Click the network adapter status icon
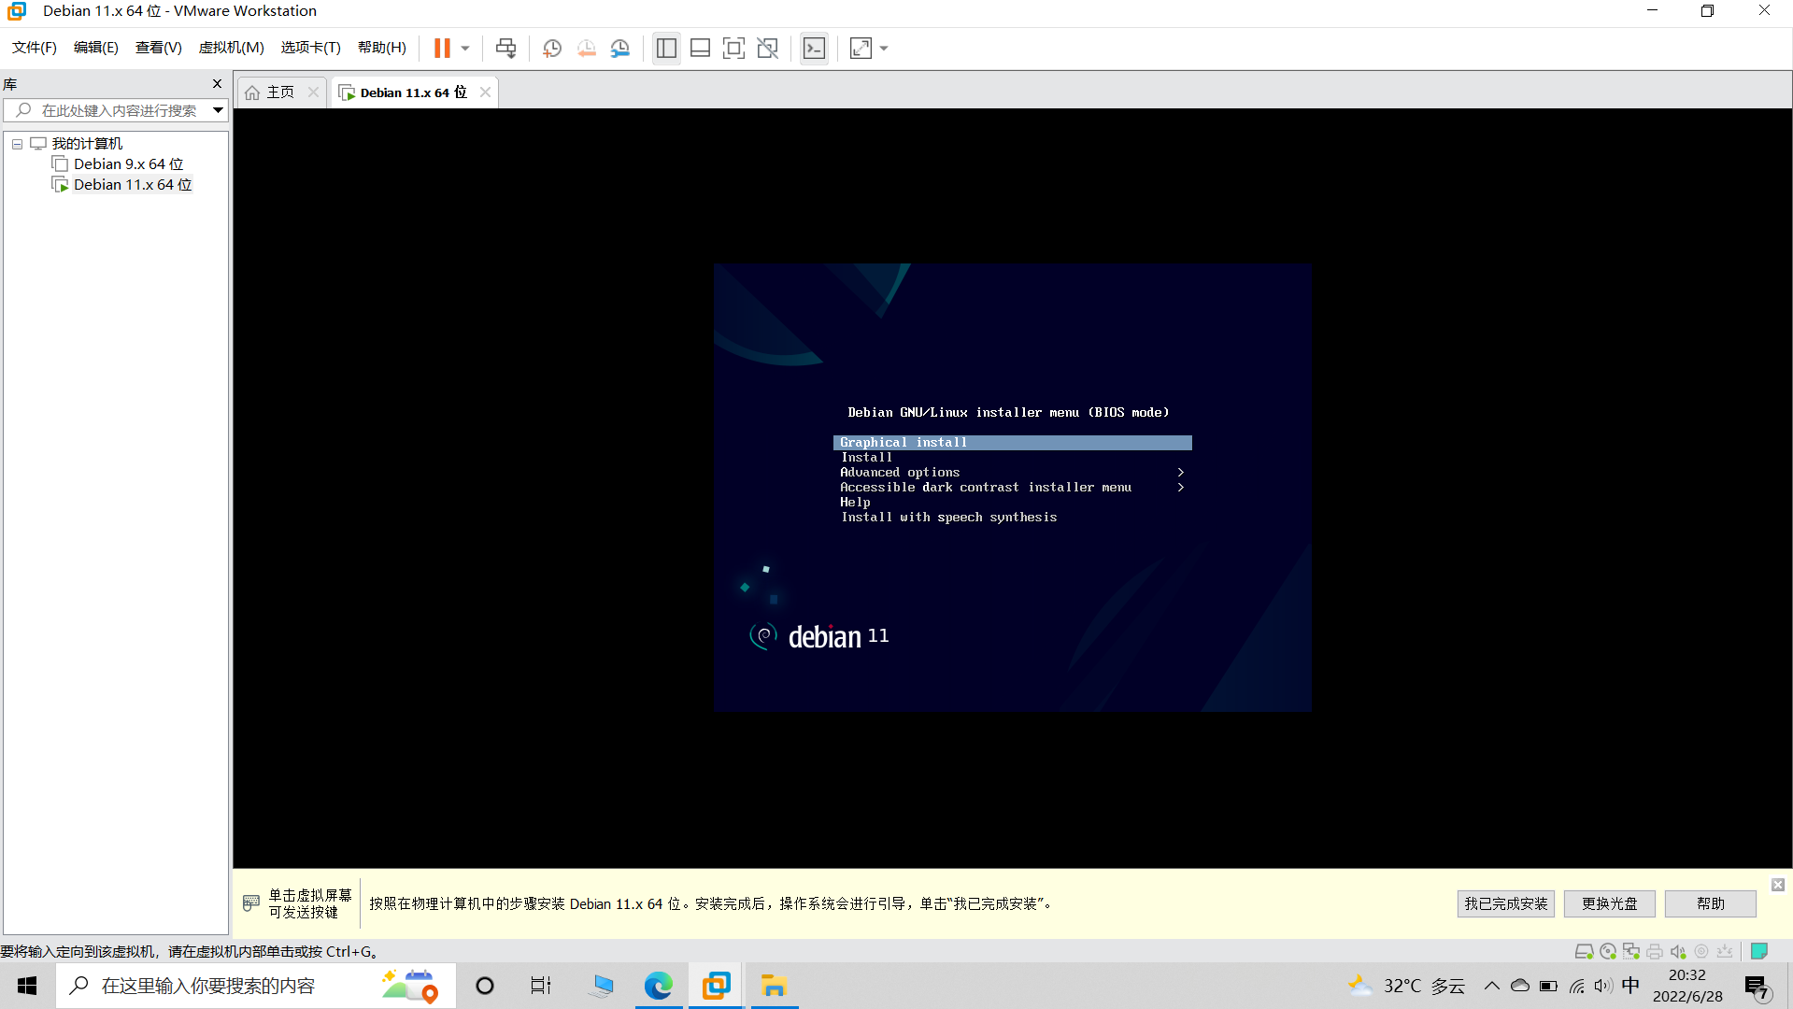The height and width of the screenshot is (1009, 1793). coord(1631,951)
